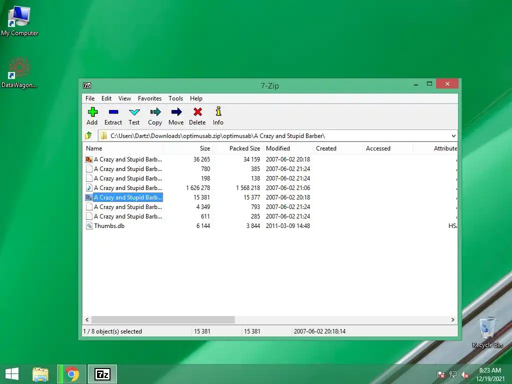This screenshot has height=384, width=512.
Task: Open Windows Start button
Action: click(x=12, y=374)
